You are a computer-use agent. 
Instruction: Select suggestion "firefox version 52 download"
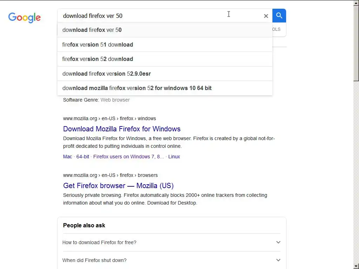(165, 59)
